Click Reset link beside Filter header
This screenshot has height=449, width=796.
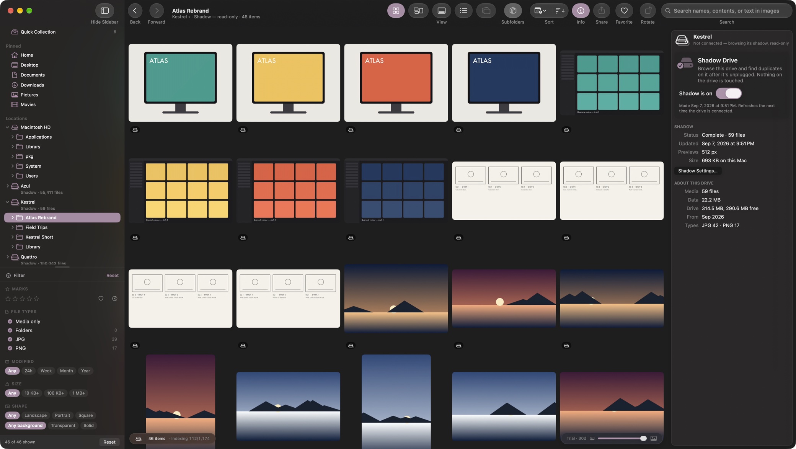(112, 276)
